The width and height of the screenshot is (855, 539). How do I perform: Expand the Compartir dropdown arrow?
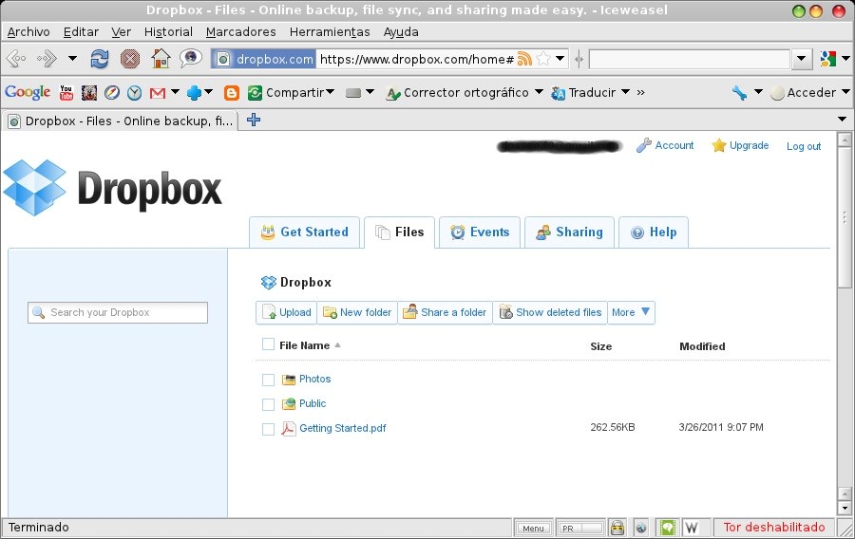(330, 92)
